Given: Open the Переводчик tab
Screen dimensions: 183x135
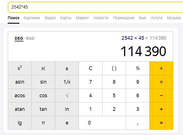Looking at the screenshot, I should pyautogui.click(x=124, y=18).
